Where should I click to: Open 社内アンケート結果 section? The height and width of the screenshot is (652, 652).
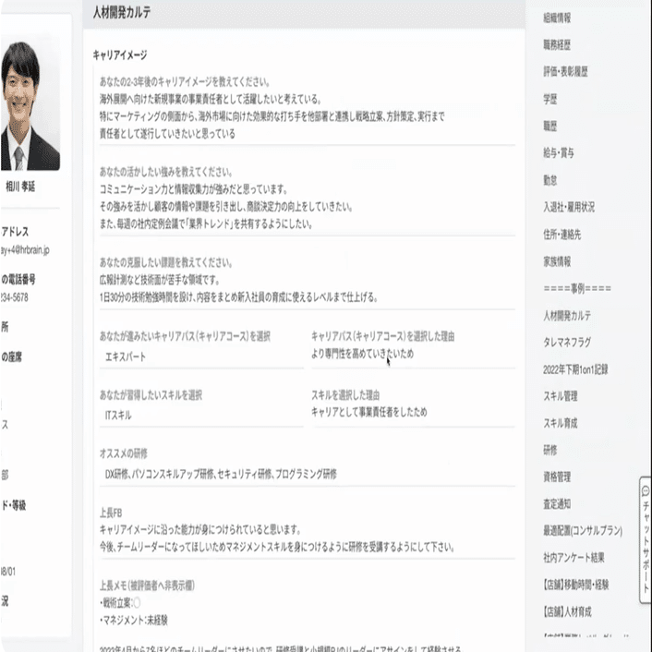574,558
